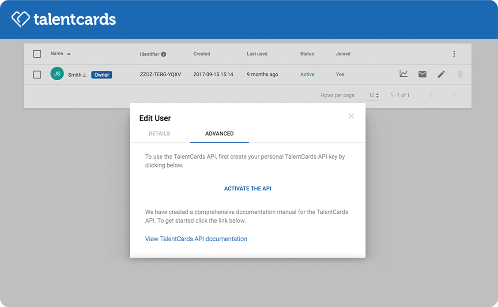Send email to Smith J.
This screenshot has width=498, height=307.
point(423,74)
